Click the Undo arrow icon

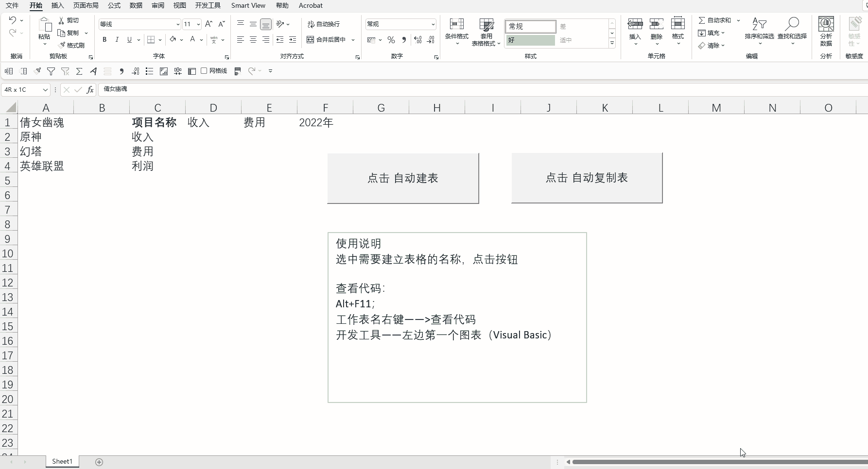(13, 20)
